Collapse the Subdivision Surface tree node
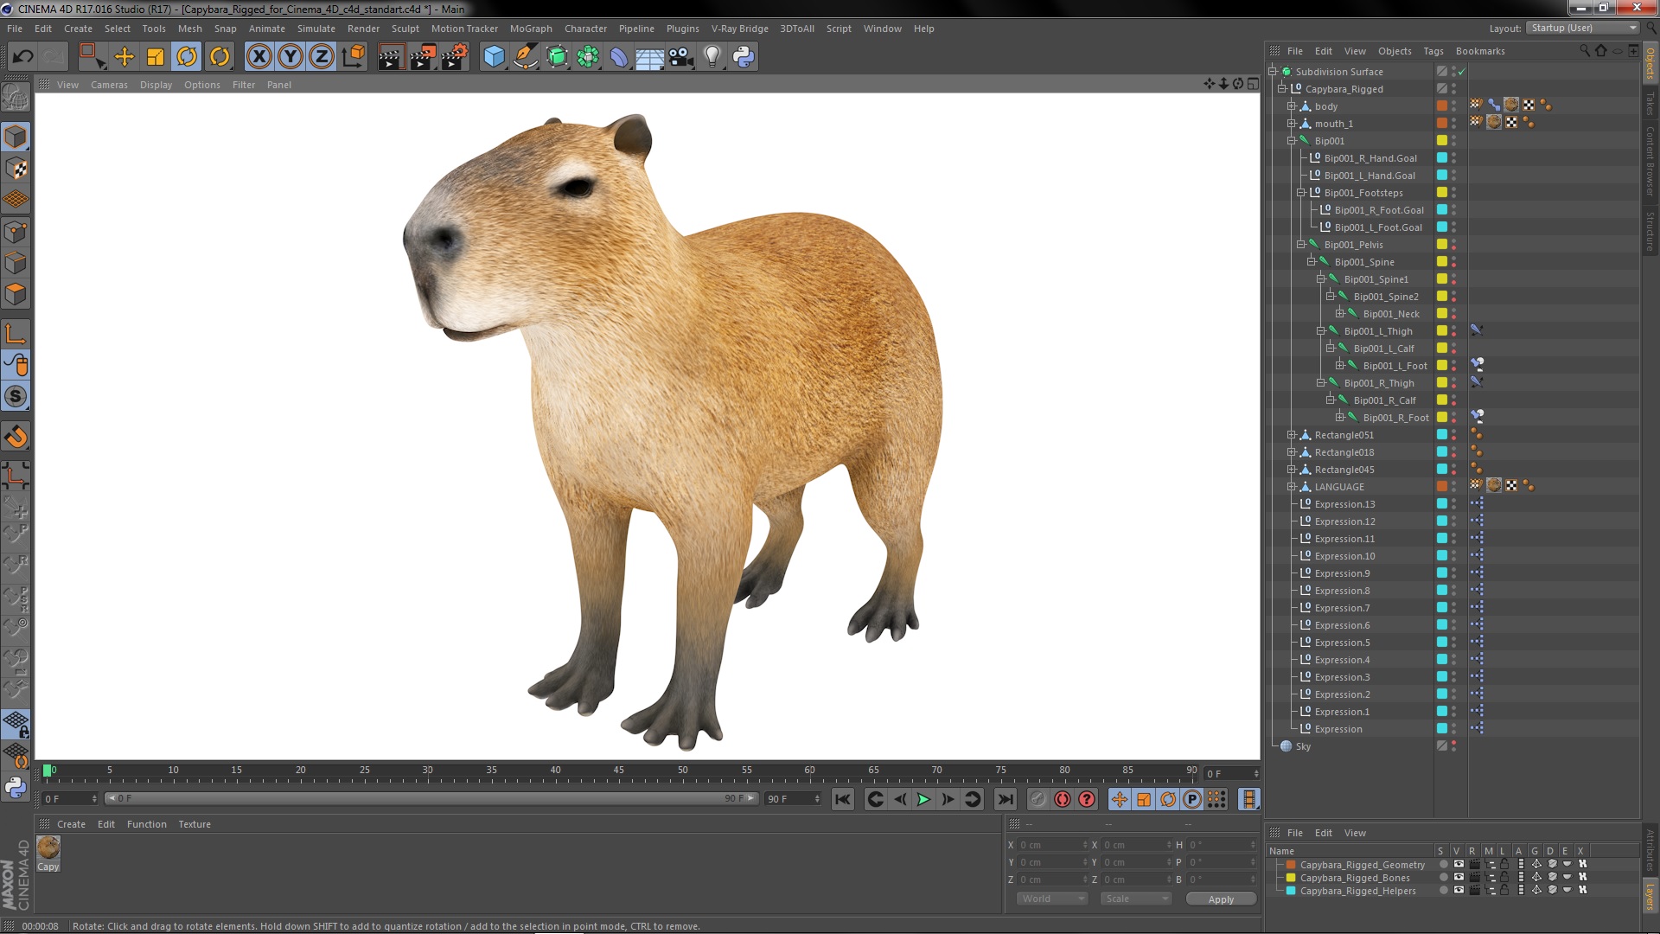This screenshot has width=1660, height=934. 1273,72
